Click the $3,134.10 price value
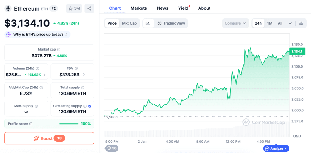 point(27,23)
